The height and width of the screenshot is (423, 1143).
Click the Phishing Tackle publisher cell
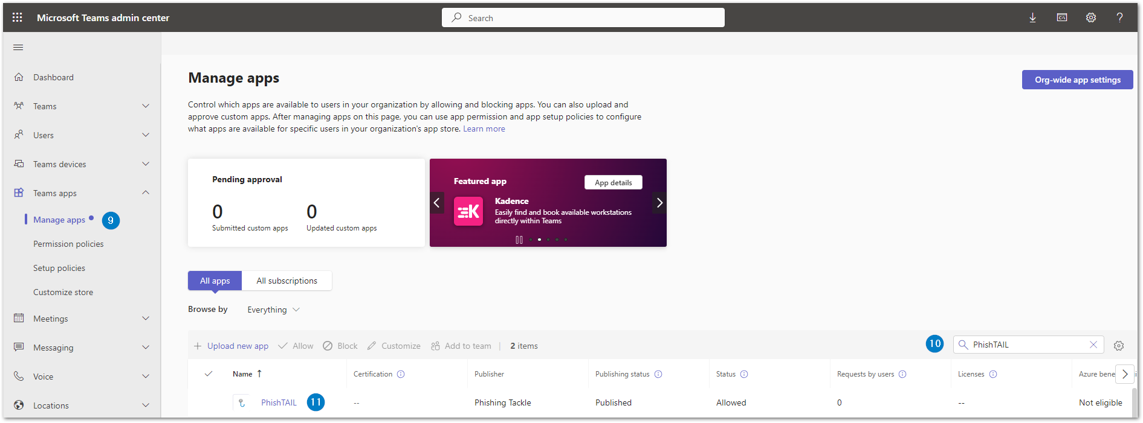[x=503, y=402]
